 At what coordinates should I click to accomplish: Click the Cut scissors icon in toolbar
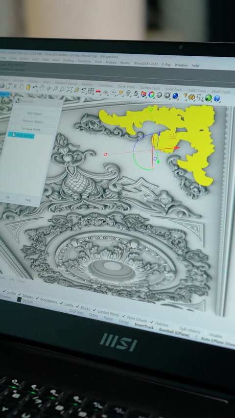(x=15, y=86)
